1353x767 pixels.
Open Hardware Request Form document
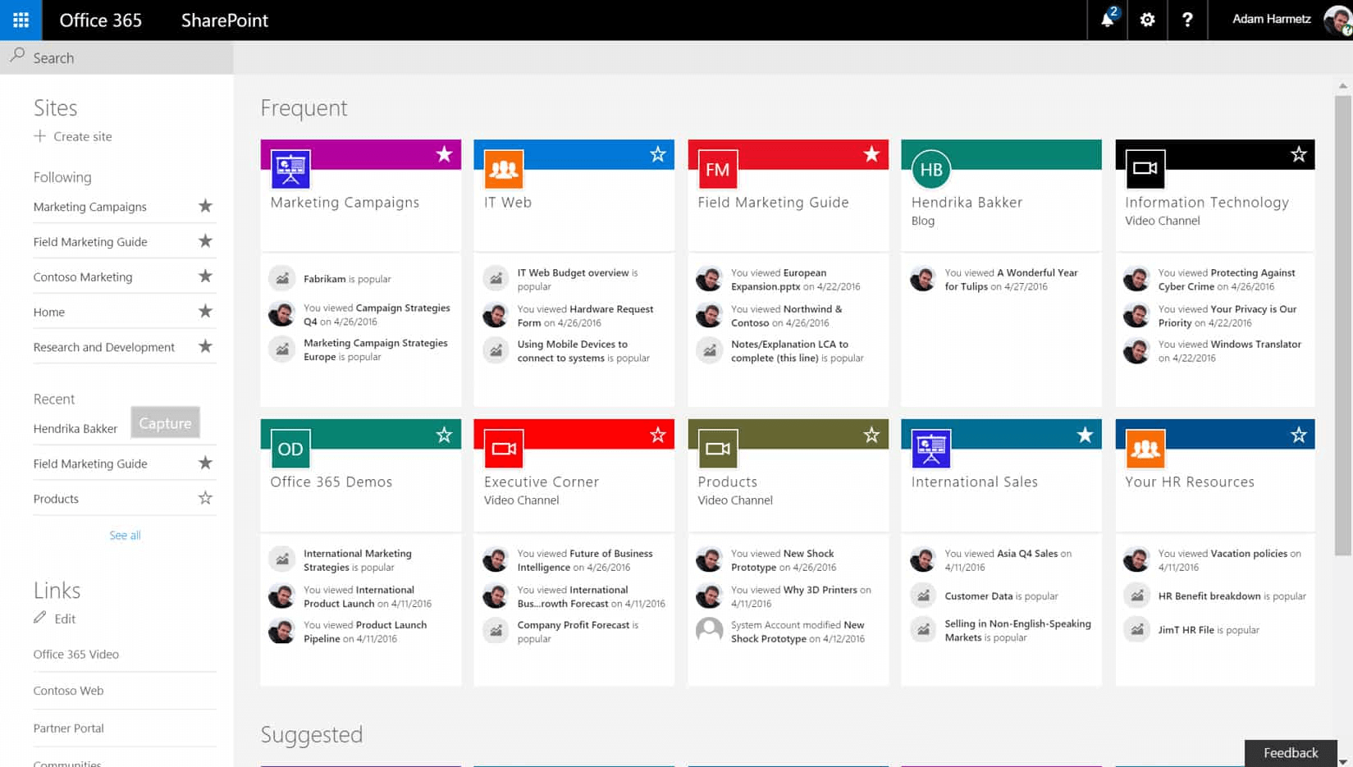click(x=585, y=316)
